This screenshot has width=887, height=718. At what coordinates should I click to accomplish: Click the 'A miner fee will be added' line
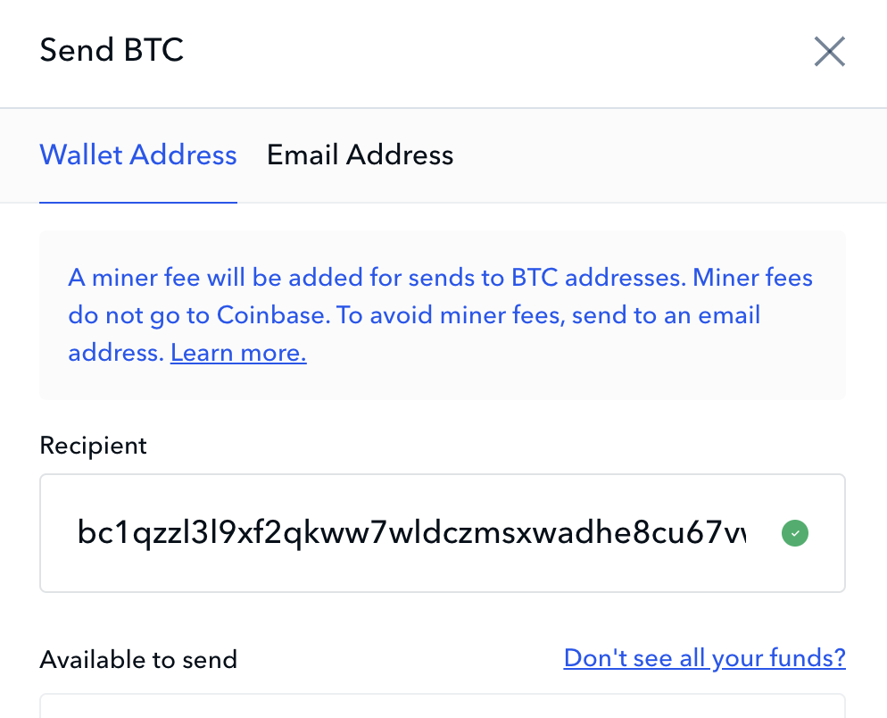(x=440, y=278)
